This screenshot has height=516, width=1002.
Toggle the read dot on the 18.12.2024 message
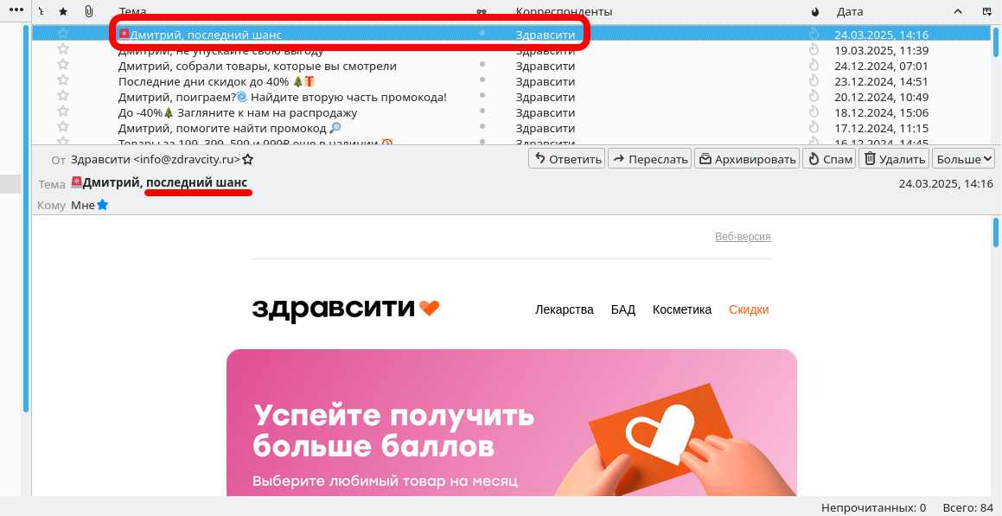482,111
